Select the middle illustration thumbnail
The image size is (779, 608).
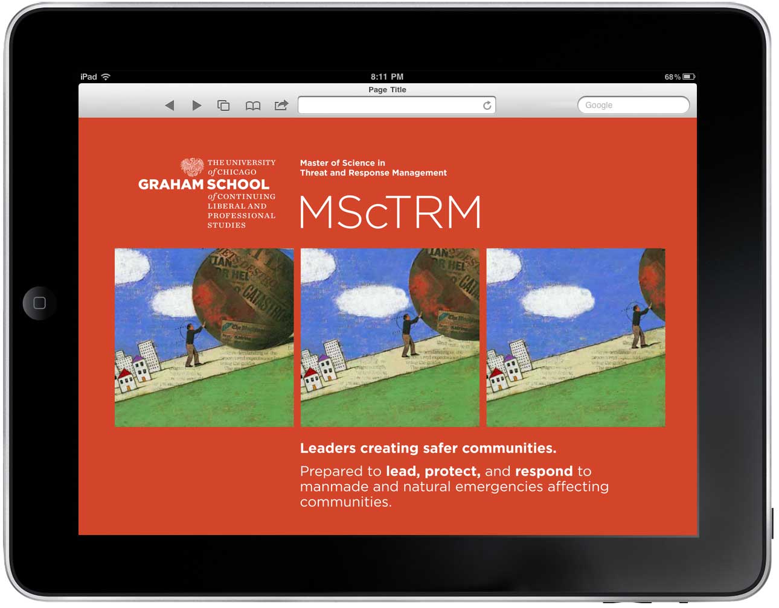(390, 337)
